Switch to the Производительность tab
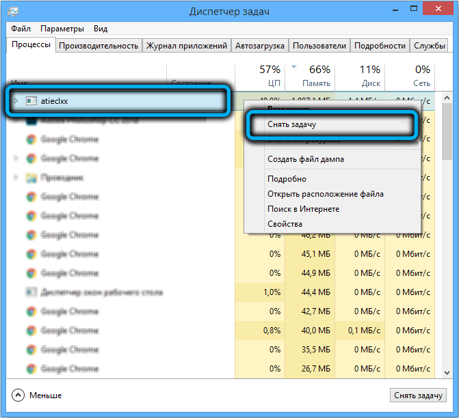The width and height of the screenshot is (459, 418). pos(99,46)
